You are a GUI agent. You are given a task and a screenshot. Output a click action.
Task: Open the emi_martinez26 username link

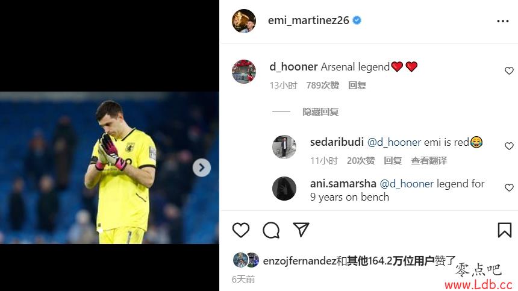pyautogui.click(x=308, y=20)
